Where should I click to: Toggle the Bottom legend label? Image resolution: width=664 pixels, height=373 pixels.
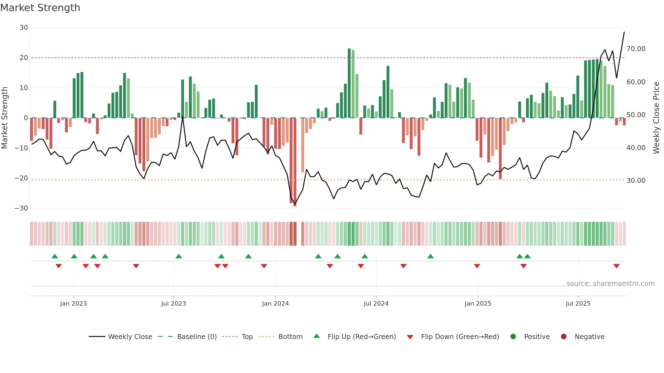(x=290, y=337)
